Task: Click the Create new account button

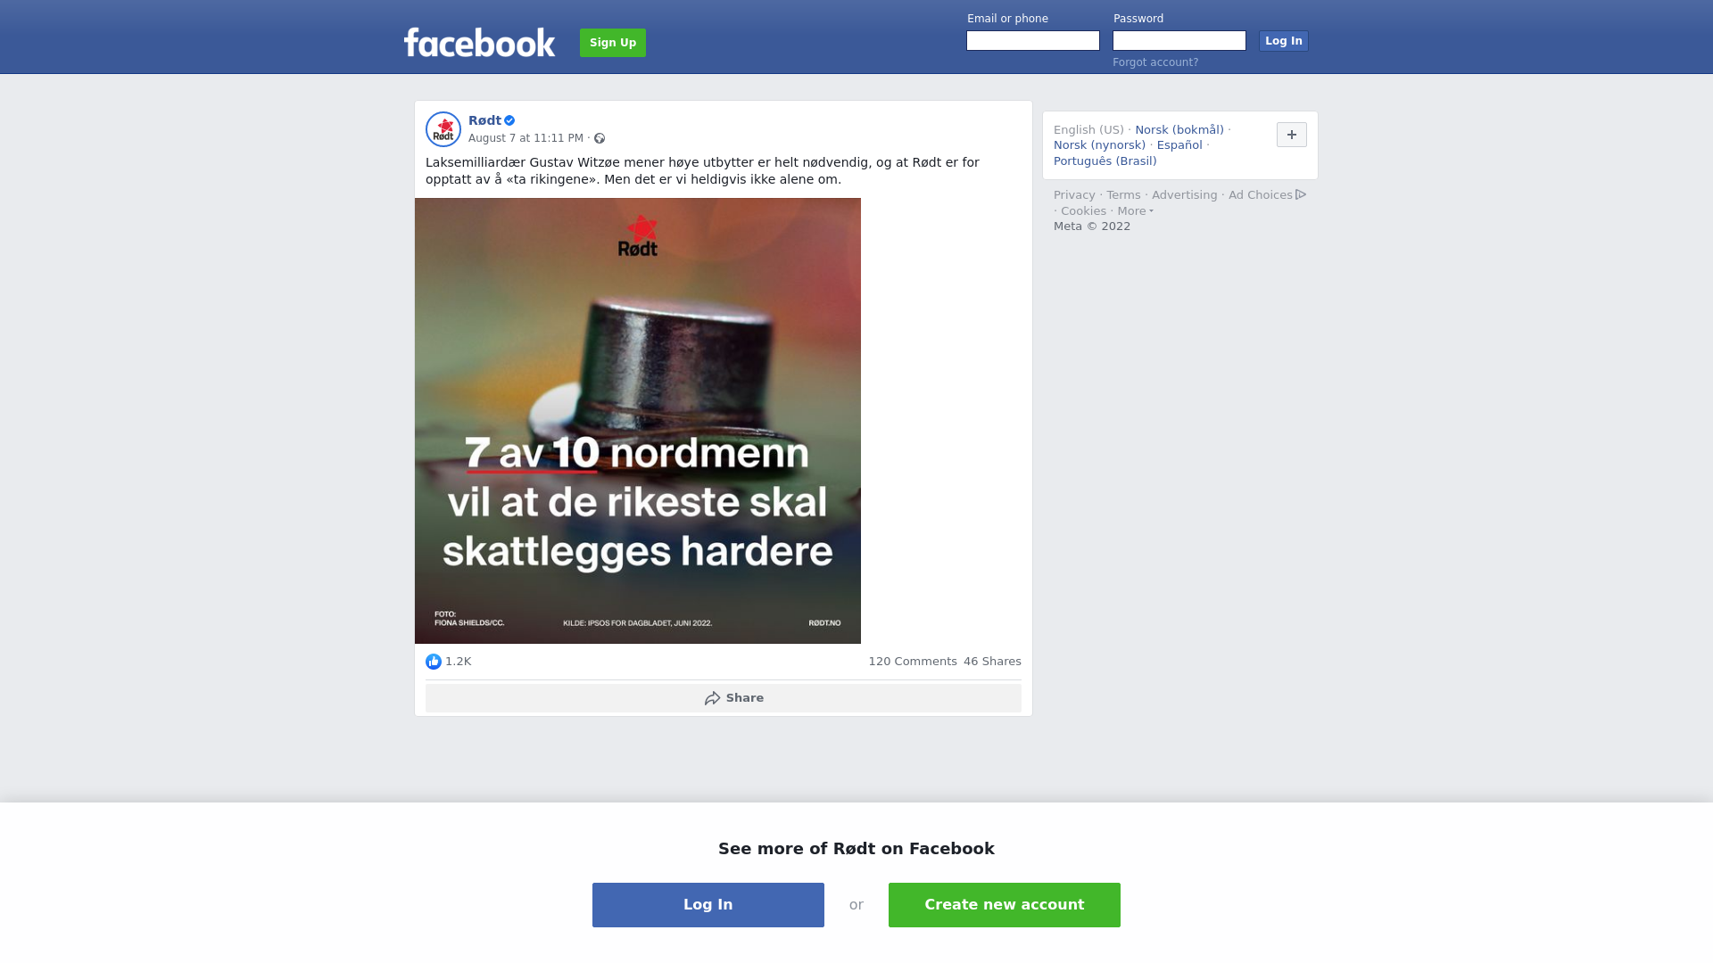Action: (x=1005, y=905)
